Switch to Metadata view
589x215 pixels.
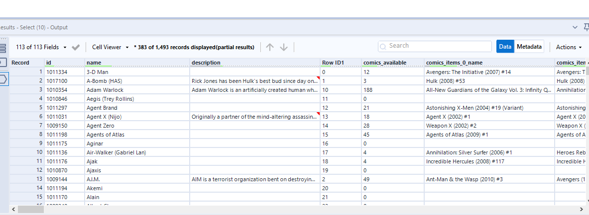529,47
